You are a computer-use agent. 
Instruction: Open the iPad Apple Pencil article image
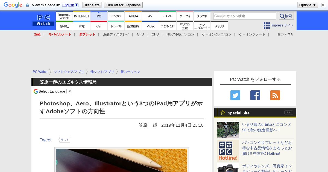click(122, 160)
